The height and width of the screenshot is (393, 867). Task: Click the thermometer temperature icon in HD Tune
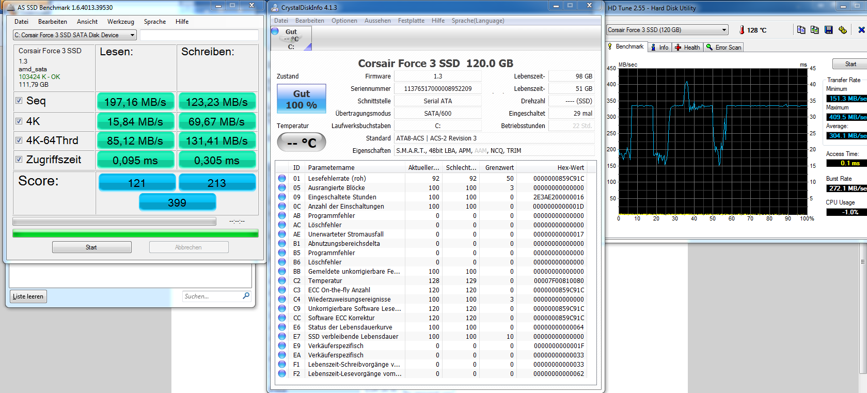(x=742, y=30)
